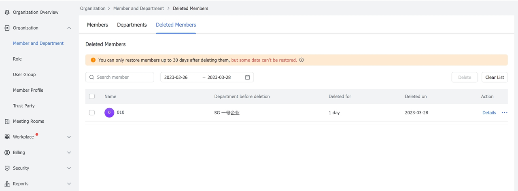Click the purple avatar for member 010

(x=109, y=113)
